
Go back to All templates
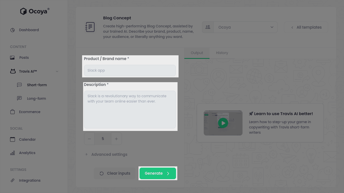pos(306,27)
